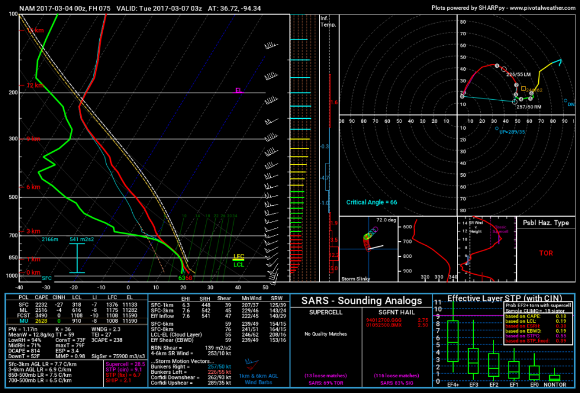This screenshot has width=580, height=393.
Task: Click the green LCL marker
Action: click(238, 264)
